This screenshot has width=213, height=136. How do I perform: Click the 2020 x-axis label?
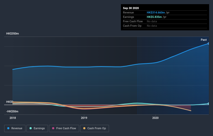[x=155, y=118]
